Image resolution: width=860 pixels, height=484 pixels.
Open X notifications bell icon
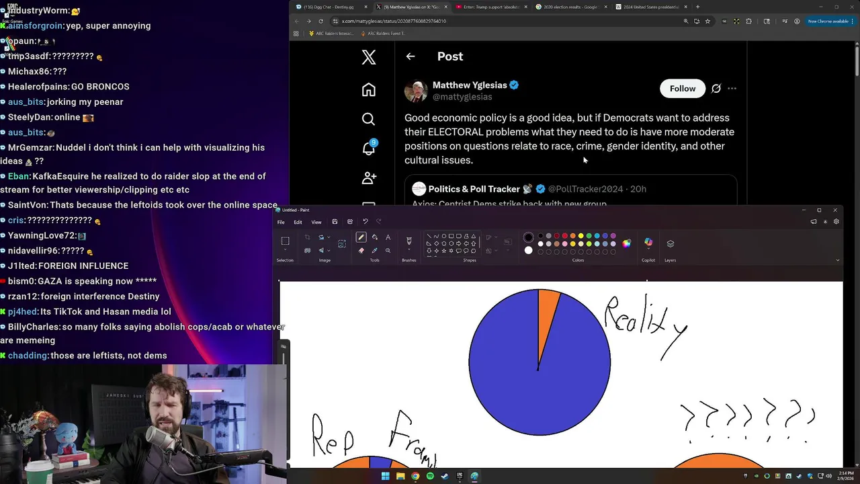click(368, 148)
